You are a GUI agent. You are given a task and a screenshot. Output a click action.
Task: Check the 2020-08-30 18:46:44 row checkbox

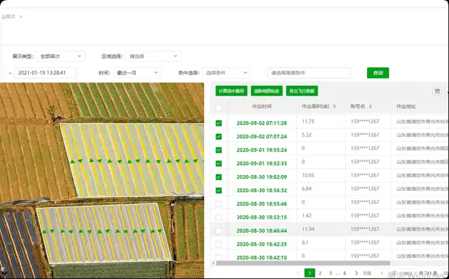219,231
